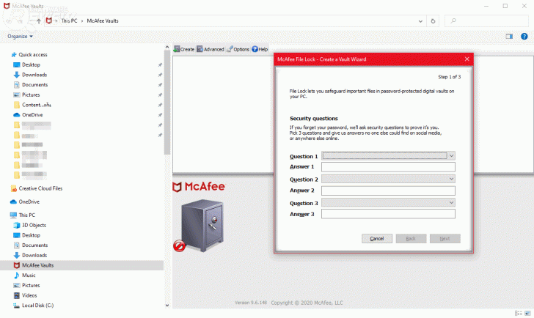Open Desktop under This PC
Screen dimensions: 534x318
click(31, 235)
